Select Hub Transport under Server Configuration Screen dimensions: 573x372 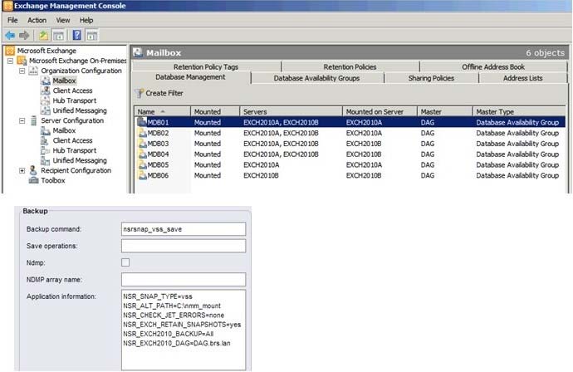coord(75,150)
